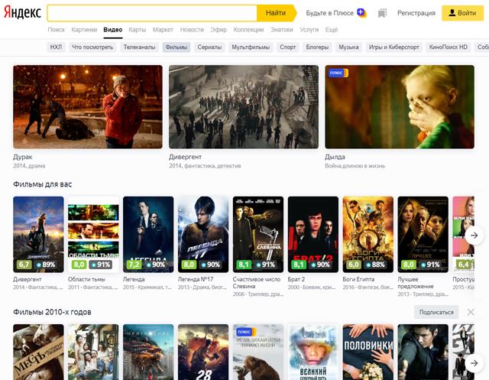Viewport: 489px width, 380px height.
Task: Focus the Yandex search input field
Action: (x=151, y=13)
